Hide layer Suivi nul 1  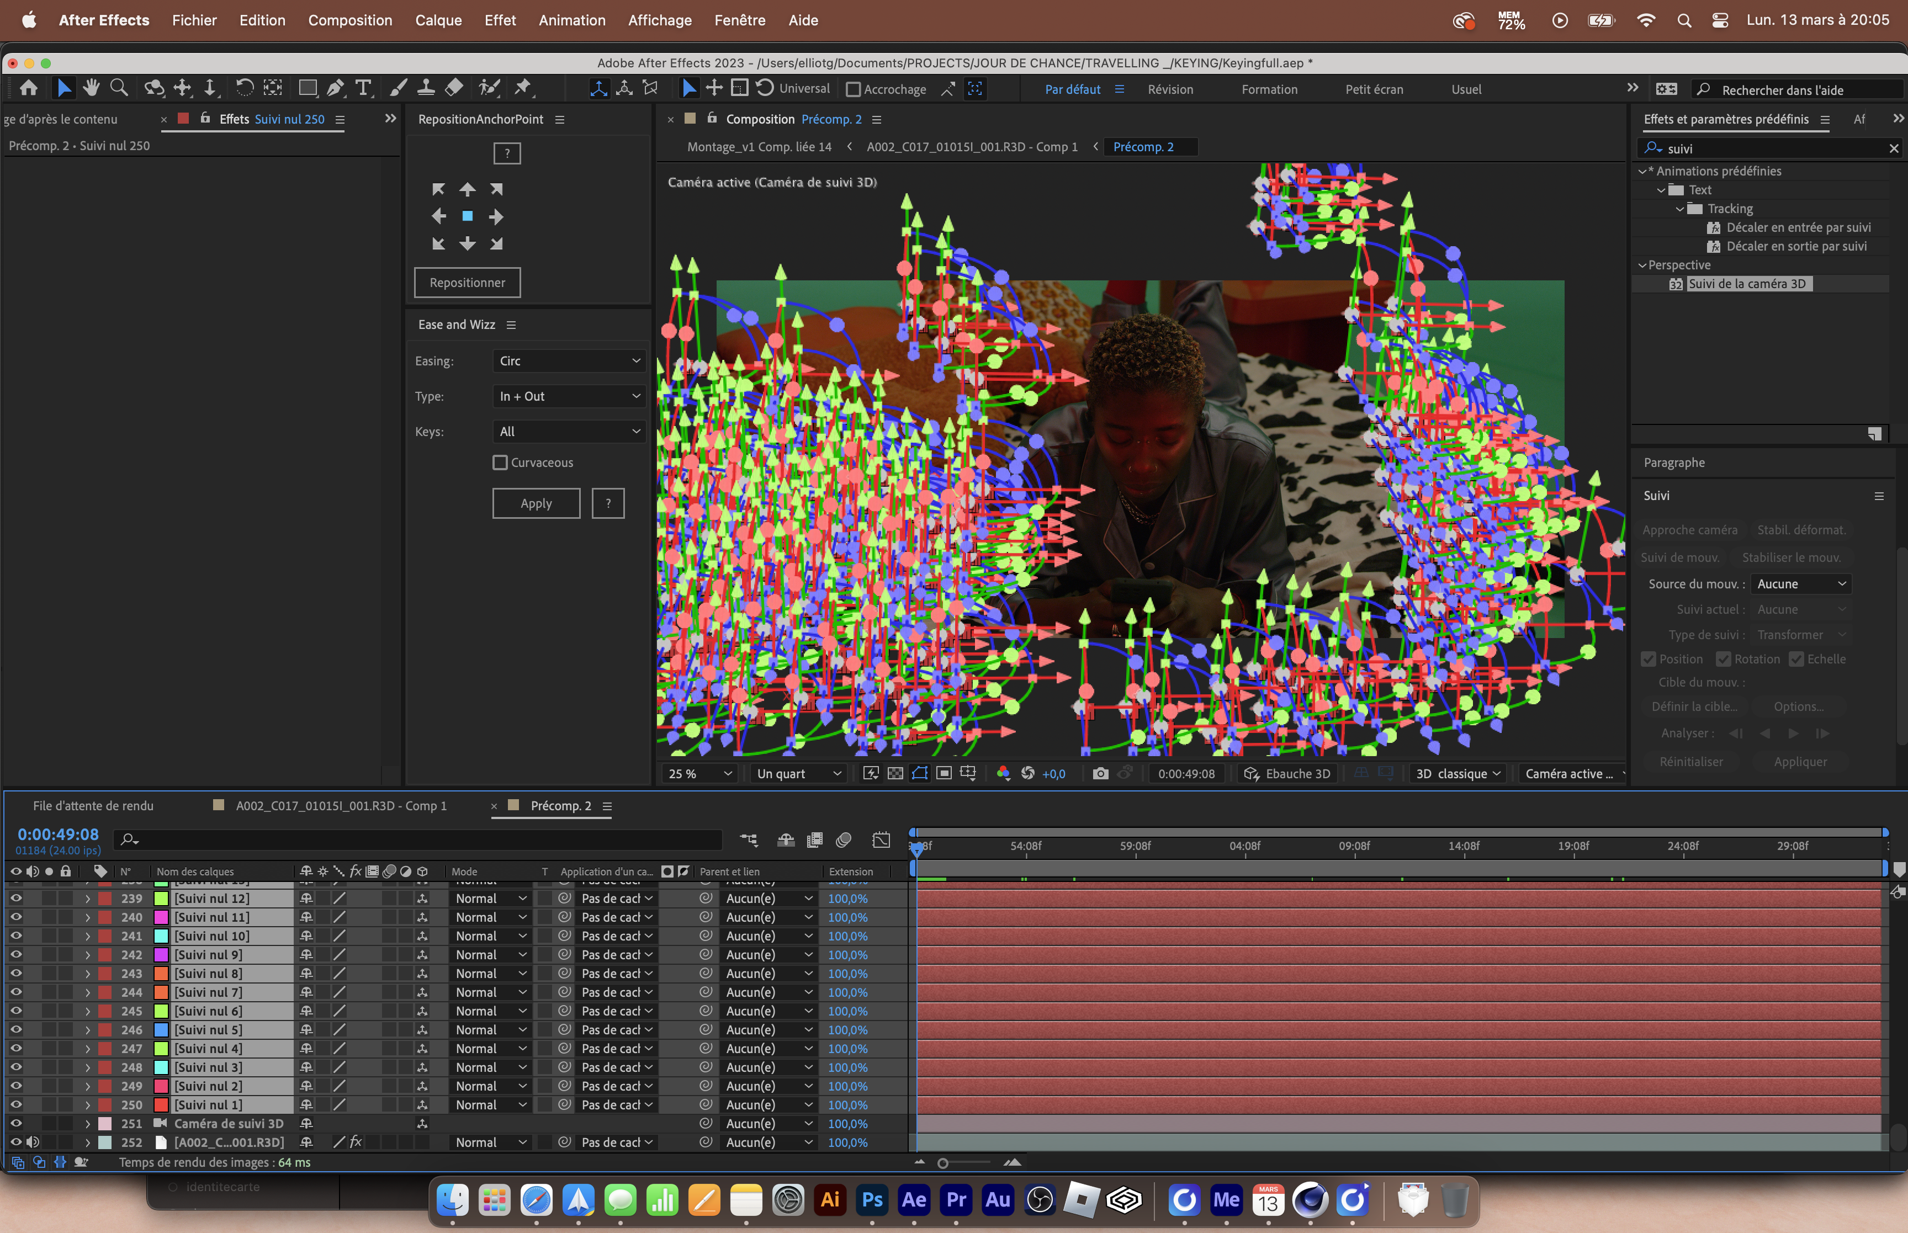point(15,1105)
